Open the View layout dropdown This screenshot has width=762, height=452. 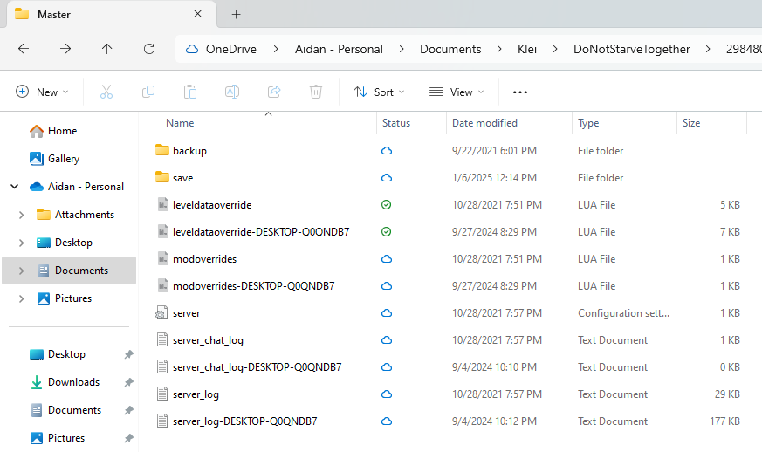[x=457, y=92]
